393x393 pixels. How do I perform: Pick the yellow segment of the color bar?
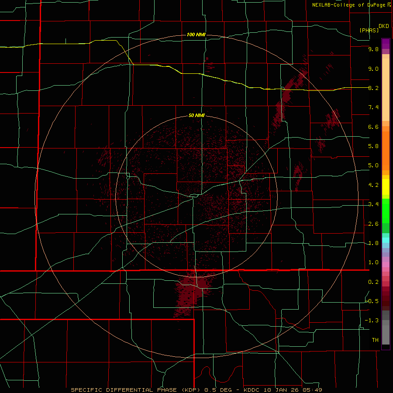point(386,187)
